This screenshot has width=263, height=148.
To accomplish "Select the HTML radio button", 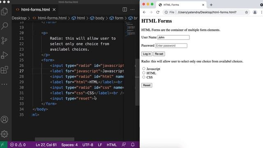I will tap(144, 73).
